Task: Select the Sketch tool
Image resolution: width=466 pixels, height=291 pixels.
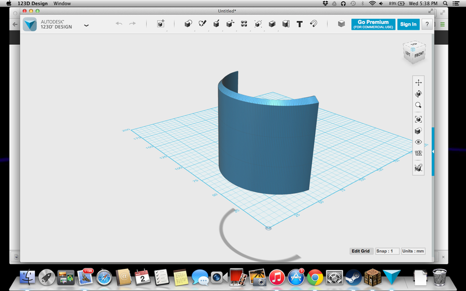Action: pos(202,23)
